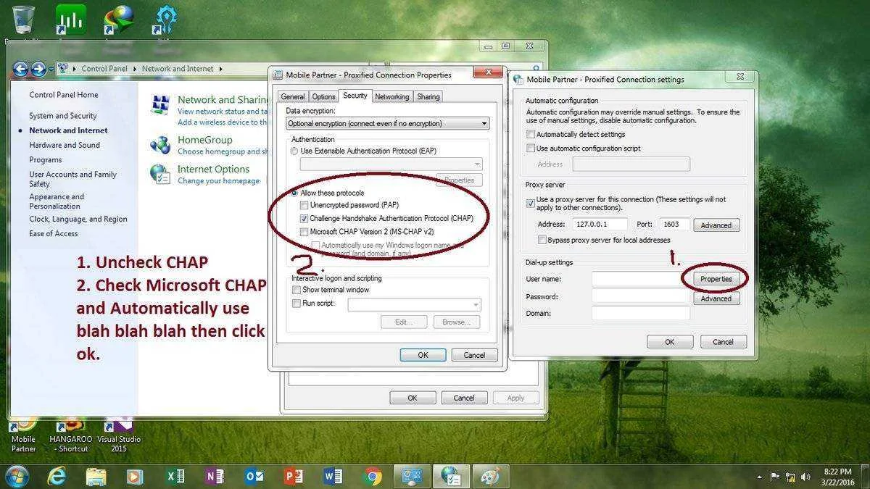Click the Port field showing 1603
The width and height of the screenshot is (870, 489).
coord(675,225)
